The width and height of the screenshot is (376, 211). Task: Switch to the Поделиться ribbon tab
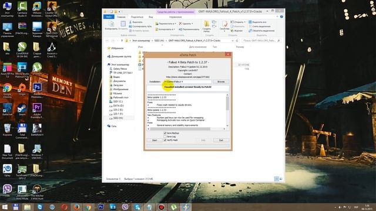coord(137,17)
